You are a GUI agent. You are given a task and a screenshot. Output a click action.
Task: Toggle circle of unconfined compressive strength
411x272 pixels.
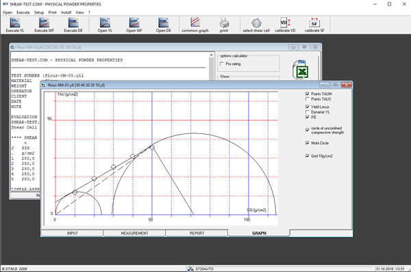click(x=307, y=130)
